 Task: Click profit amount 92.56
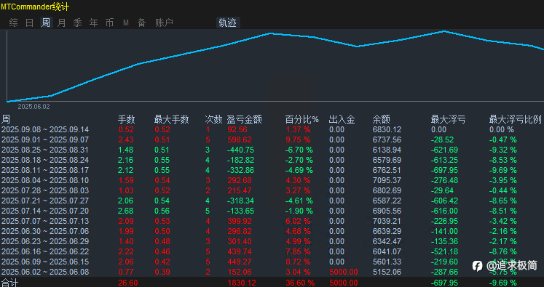[x=237, y=129]
